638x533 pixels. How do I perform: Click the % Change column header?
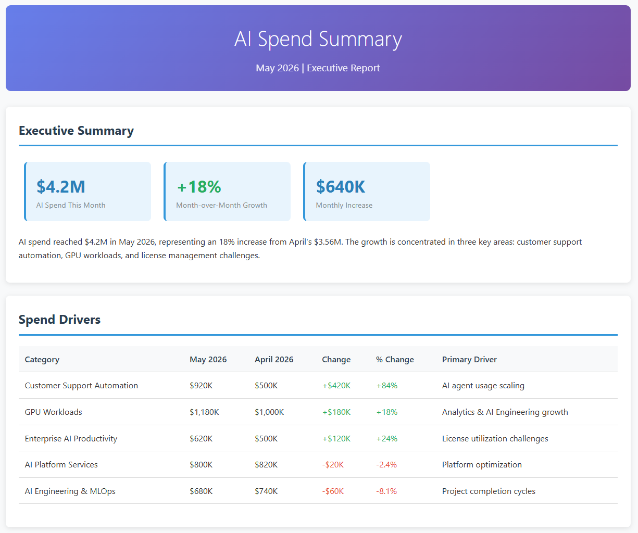point(395,359)
